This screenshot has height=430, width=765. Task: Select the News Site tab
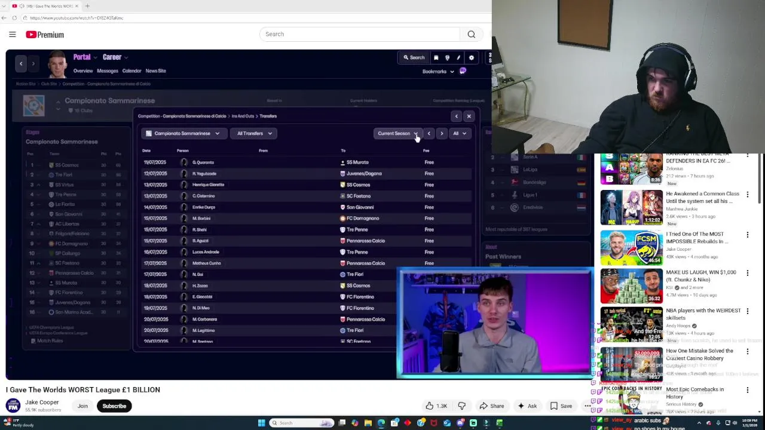(155, 71)
